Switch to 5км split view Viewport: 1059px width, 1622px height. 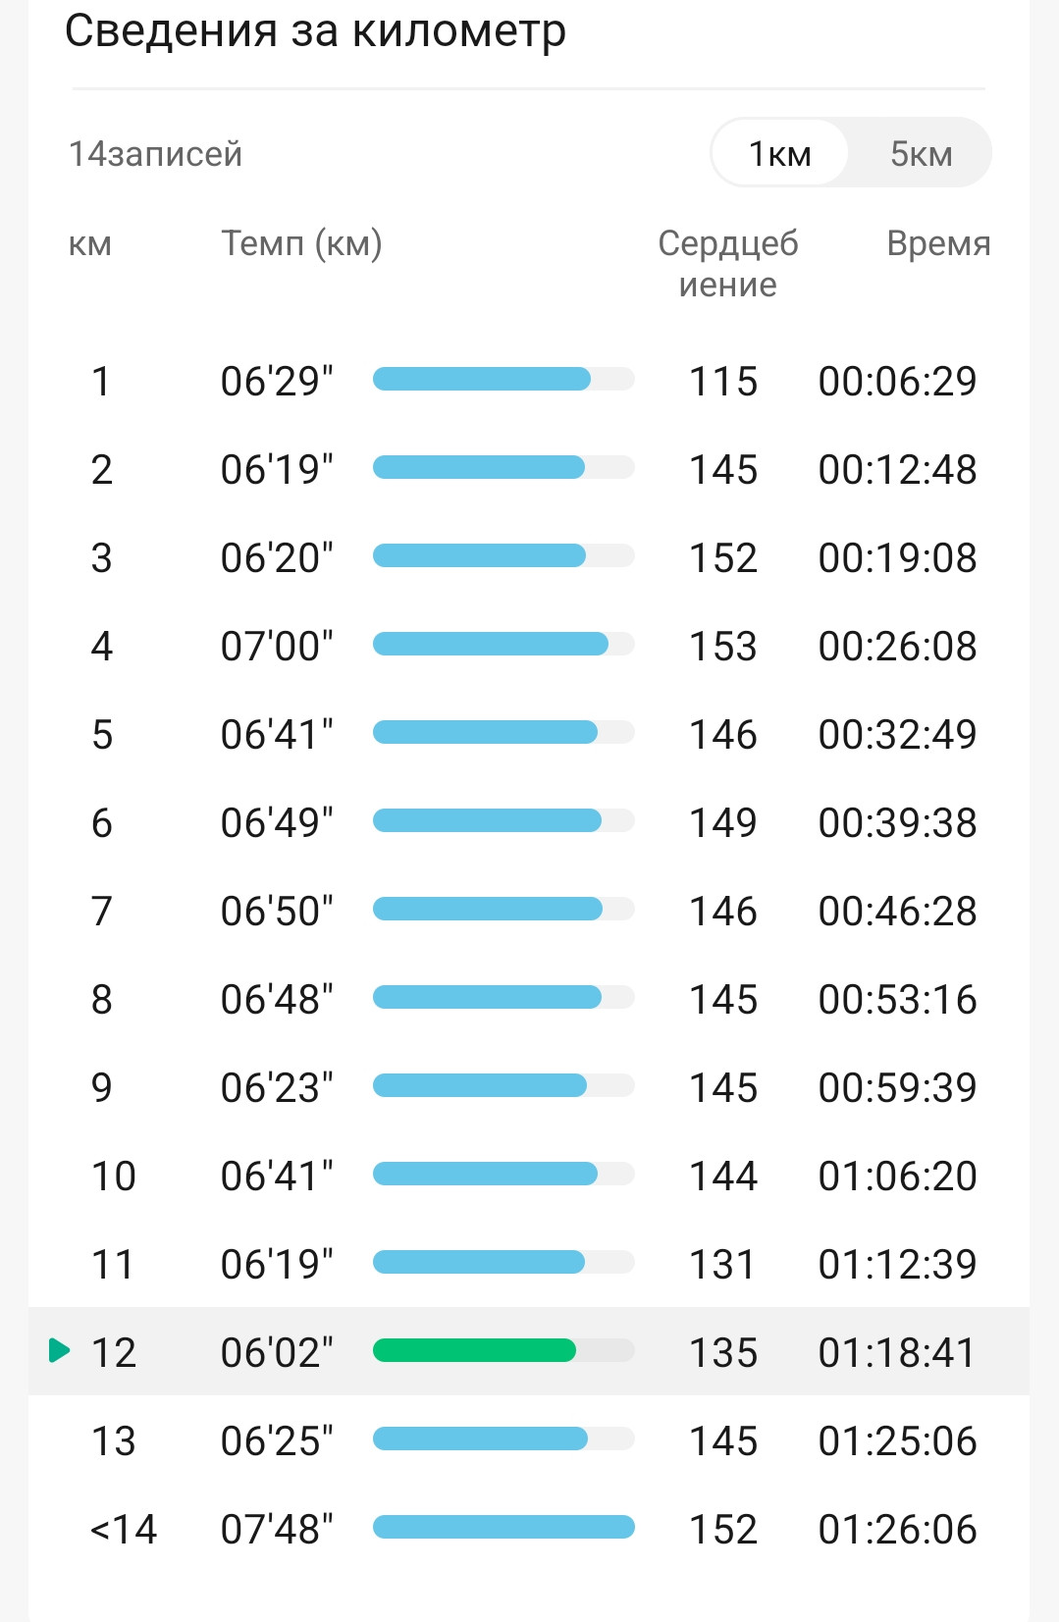click(921, 153)
